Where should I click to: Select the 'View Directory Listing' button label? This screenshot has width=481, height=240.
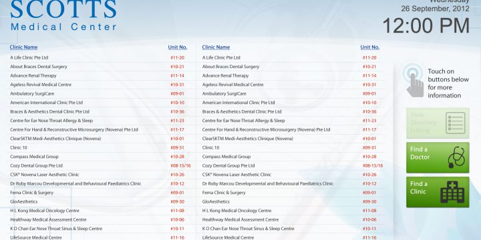click(x=424, y=123)
